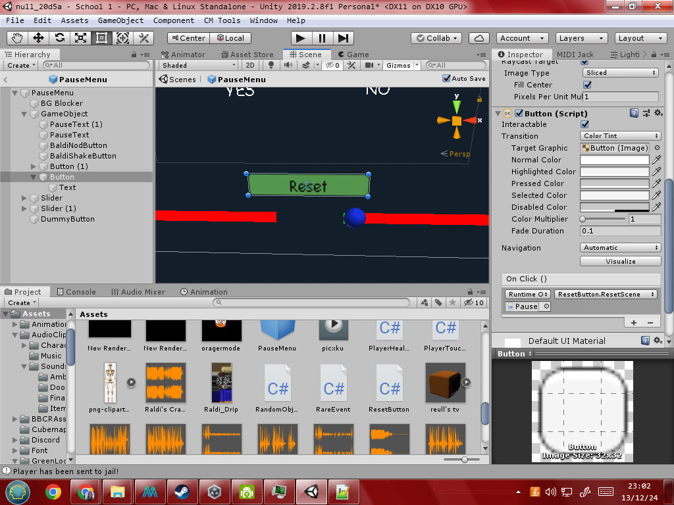
Task: Pick Highlighted Color with eyedropper
Action: tap(656, 172)
